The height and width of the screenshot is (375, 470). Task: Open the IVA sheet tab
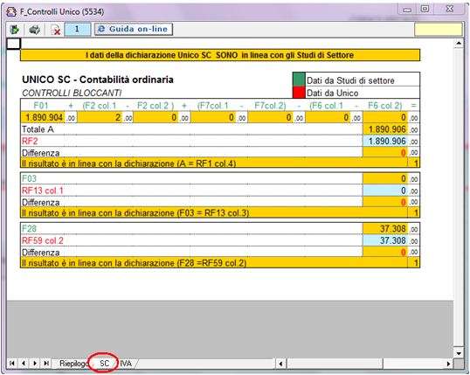[126, 364]
